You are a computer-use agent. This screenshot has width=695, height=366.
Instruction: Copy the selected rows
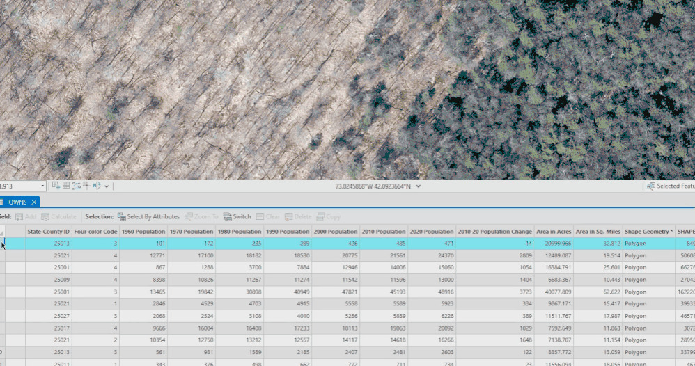[329, 216]
